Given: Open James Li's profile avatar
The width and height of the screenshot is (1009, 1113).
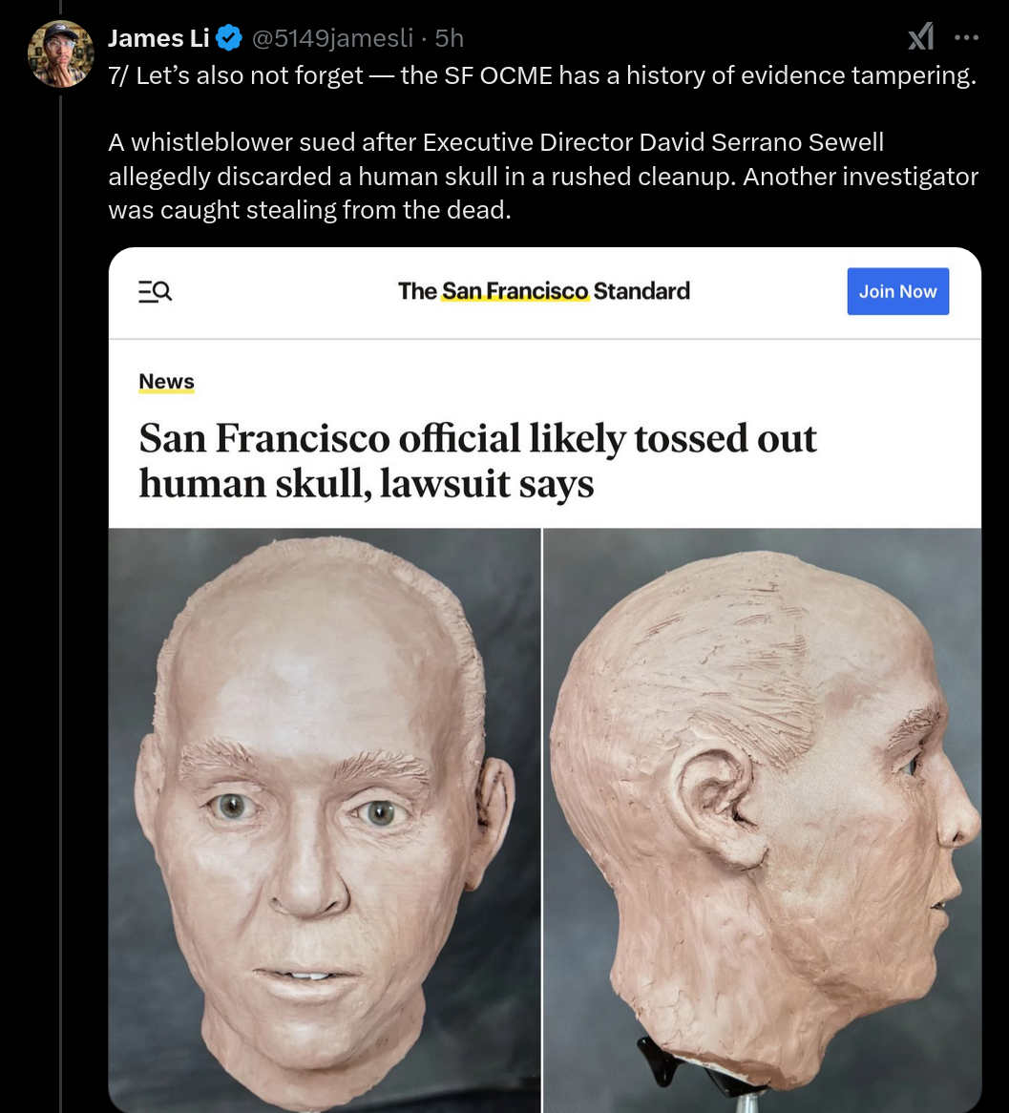Looking at the screenshot, I should pyautogui.click(x=60, y=54).
